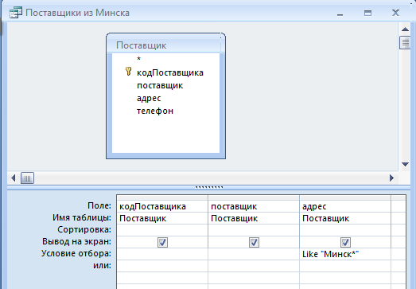Screen dimensions: 416x289
Task: Open the field cell containing адрес
Action: click(x=345, y=206)
